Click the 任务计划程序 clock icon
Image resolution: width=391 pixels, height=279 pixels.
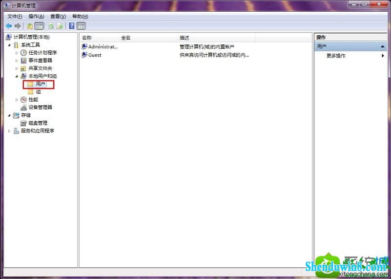23,53
